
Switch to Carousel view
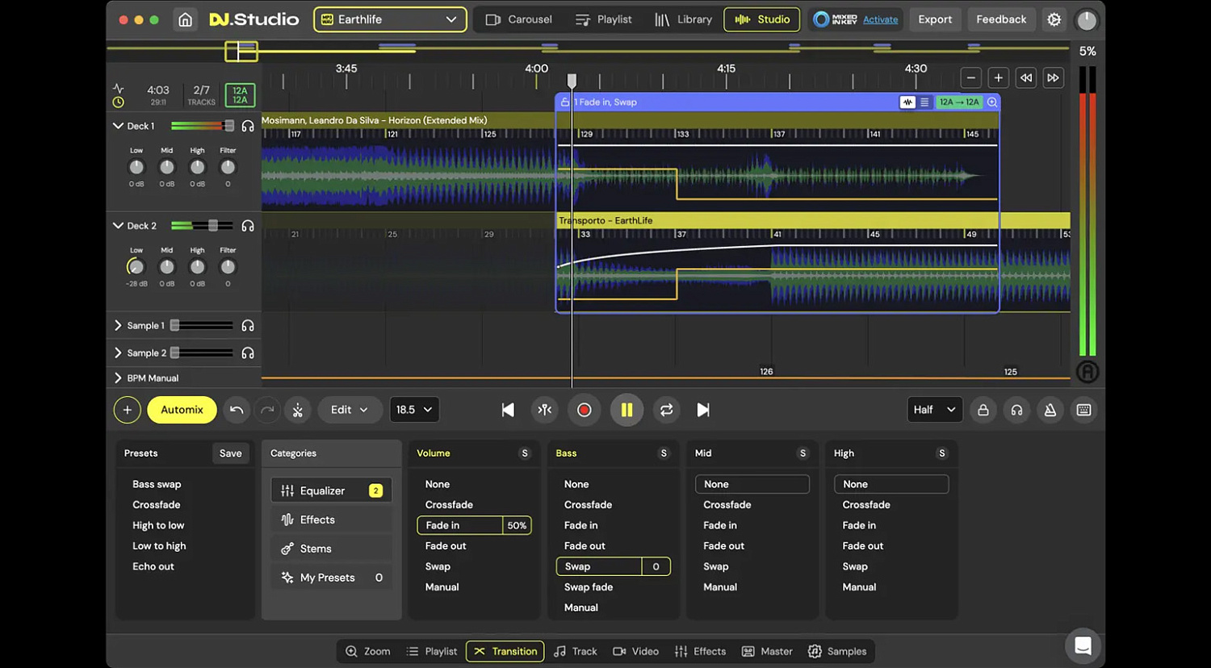tap(518, 19)
